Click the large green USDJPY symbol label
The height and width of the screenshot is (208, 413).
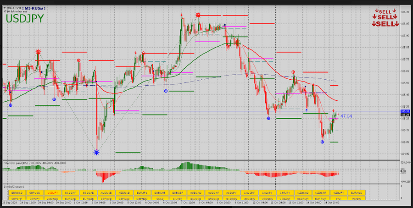pos(25,18)
